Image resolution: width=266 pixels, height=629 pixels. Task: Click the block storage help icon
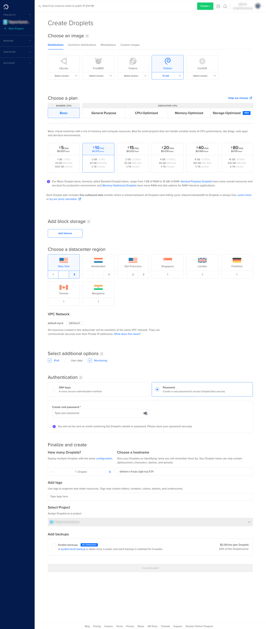pyautogui.click(x=89, y=222)
